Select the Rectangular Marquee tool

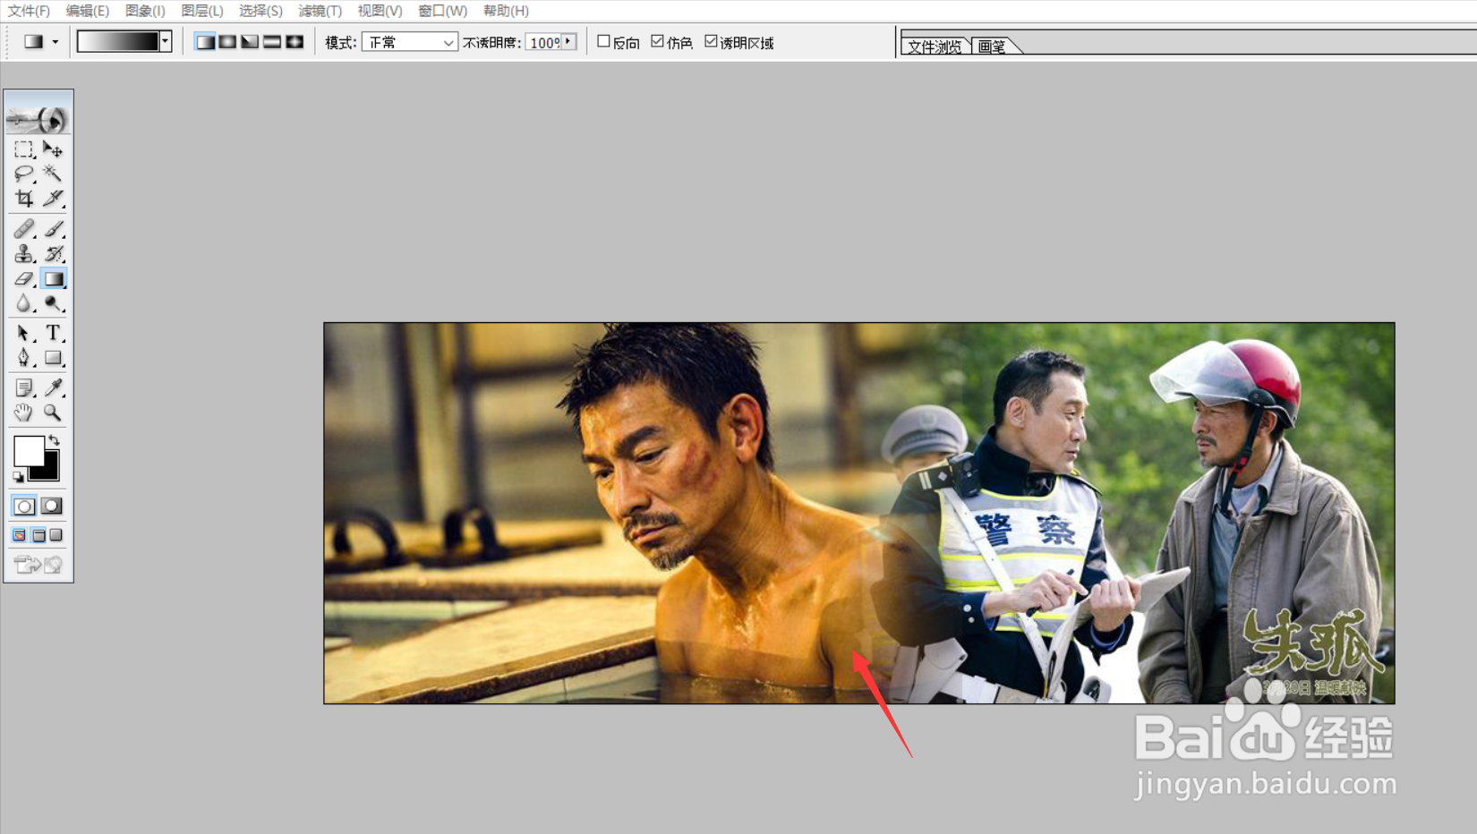(x=24, y=149)
